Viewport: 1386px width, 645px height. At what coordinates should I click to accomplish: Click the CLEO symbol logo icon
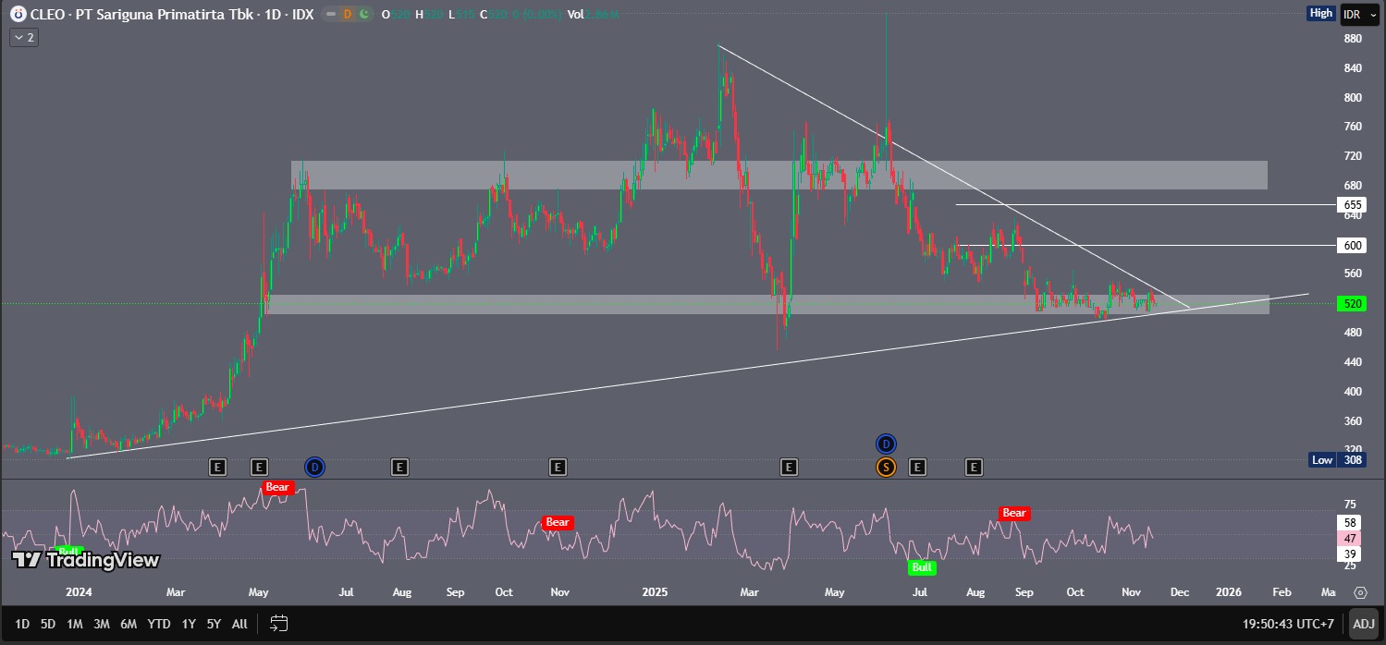(x=18, y=14)
